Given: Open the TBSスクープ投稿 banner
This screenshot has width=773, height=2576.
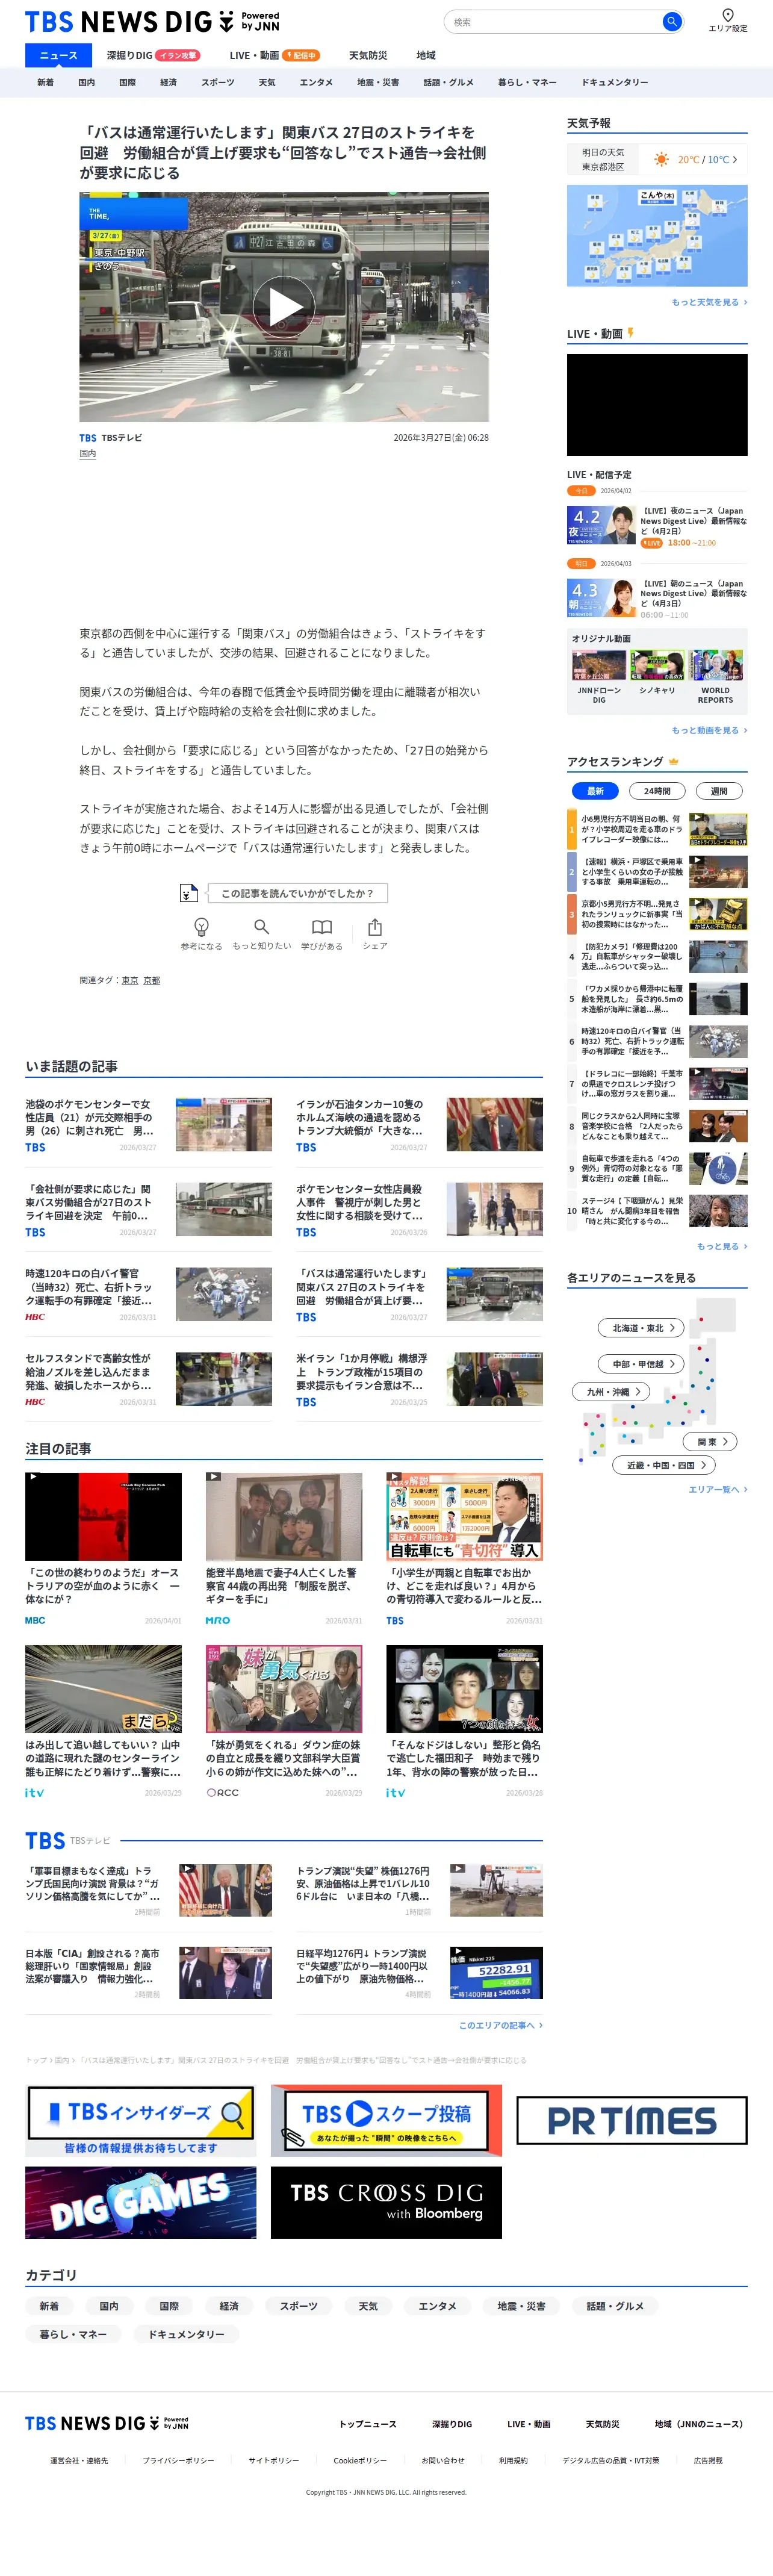Looking at the screenshot, I should tap(386, 2120).
